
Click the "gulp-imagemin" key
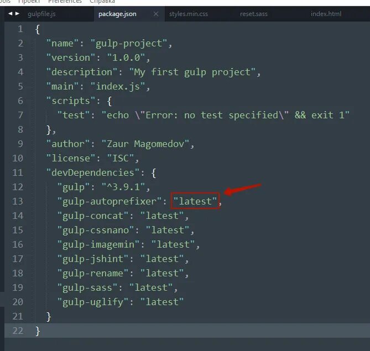(98, 245)
